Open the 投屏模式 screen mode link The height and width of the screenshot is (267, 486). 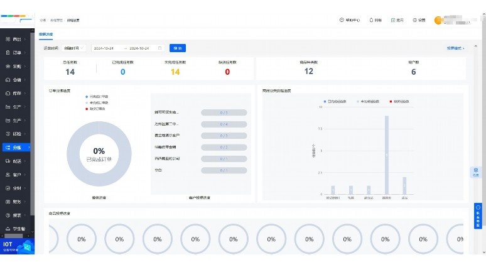[455, 48]
